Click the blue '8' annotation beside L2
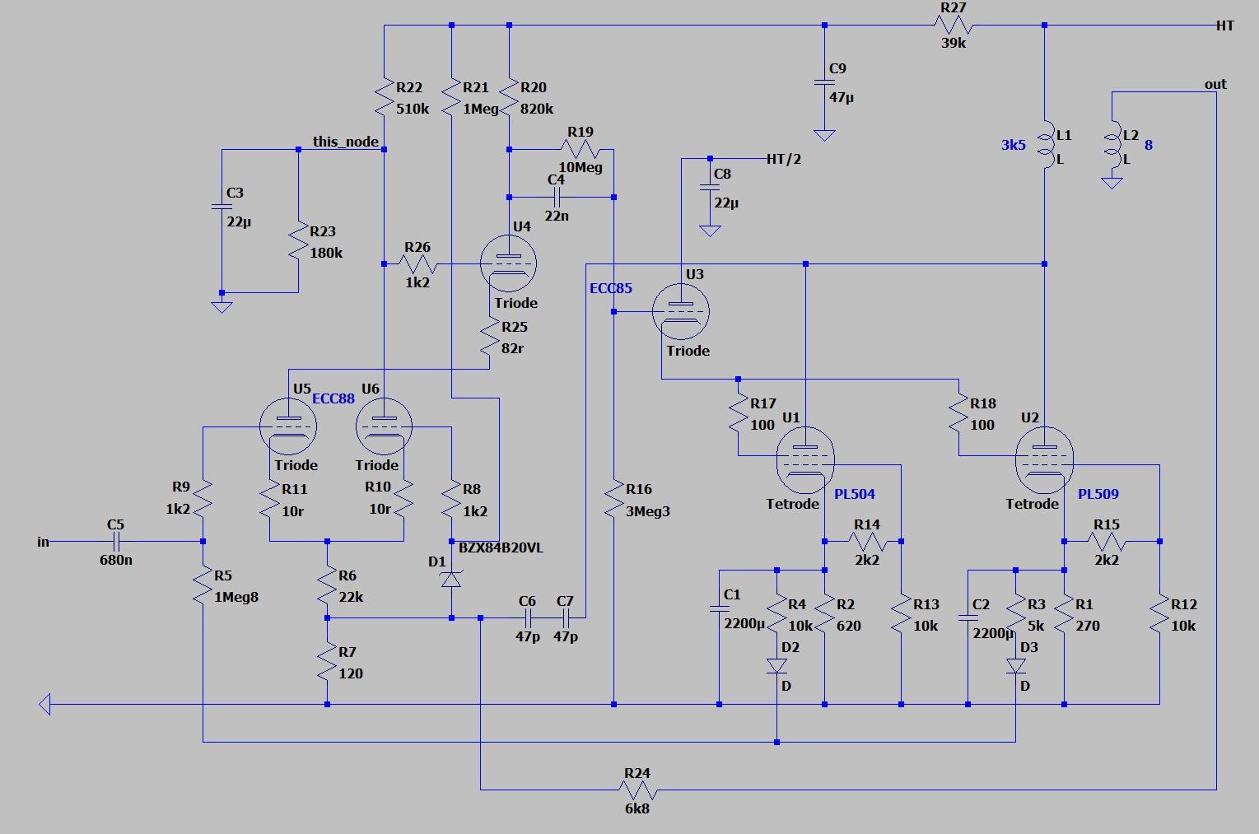1259x834 pixels. coord(1149,145)
